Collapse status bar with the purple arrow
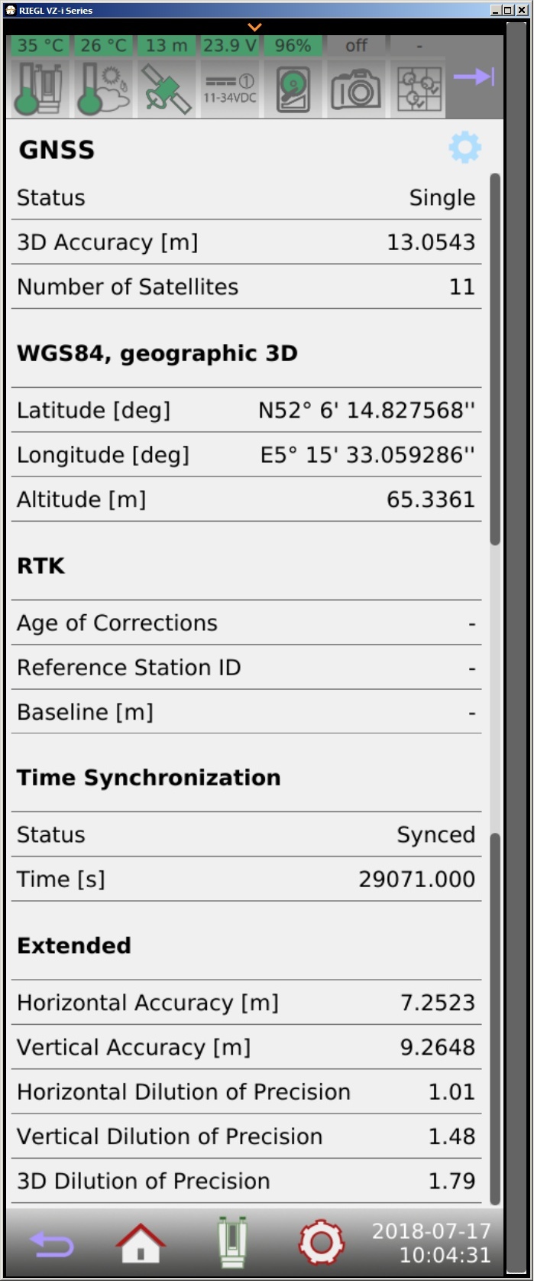The width and height of the screenshot is (534, 1281). [474, 76]
